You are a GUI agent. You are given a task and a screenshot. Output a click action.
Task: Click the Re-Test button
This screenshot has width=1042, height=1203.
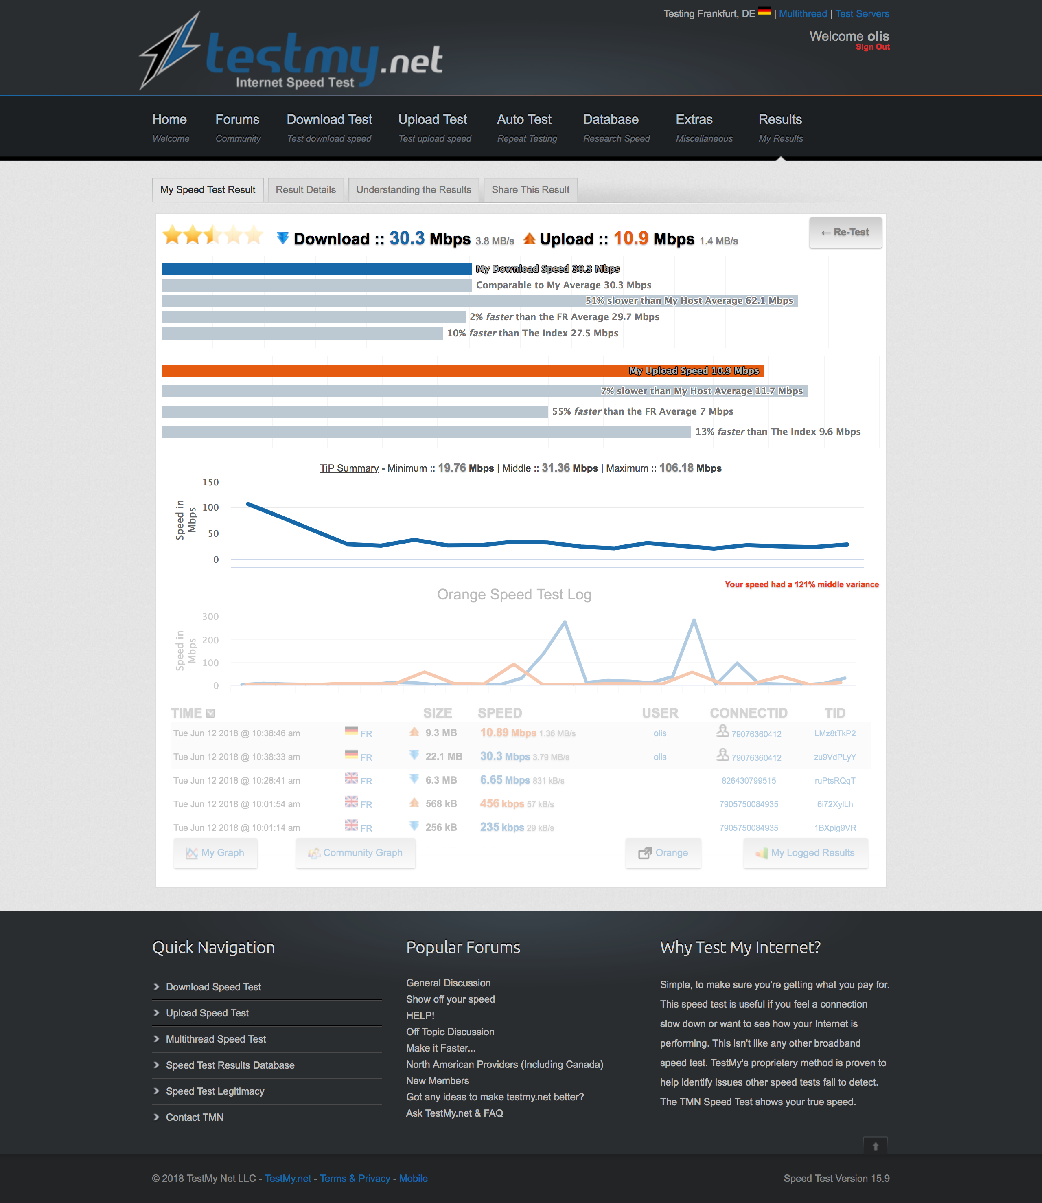pos(845,232)
